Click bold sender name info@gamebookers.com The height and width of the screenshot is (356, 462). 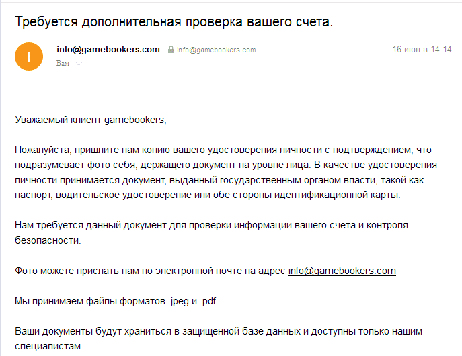[108, 50]
